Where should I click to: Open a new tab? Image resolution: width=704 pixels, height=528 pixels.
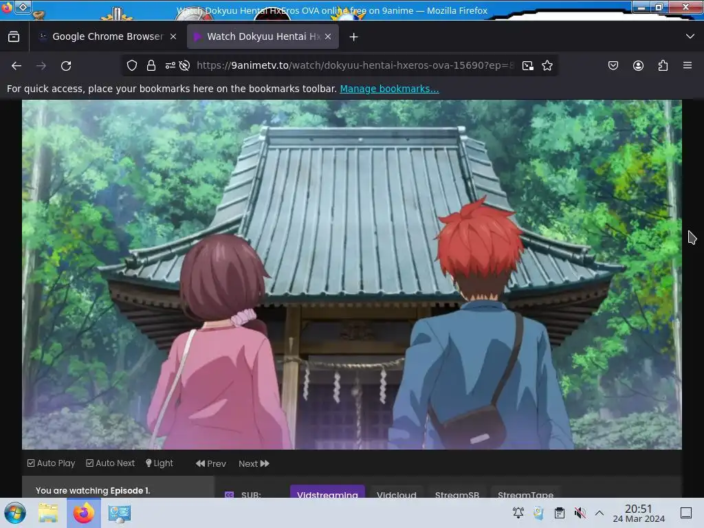click(354, 37)
